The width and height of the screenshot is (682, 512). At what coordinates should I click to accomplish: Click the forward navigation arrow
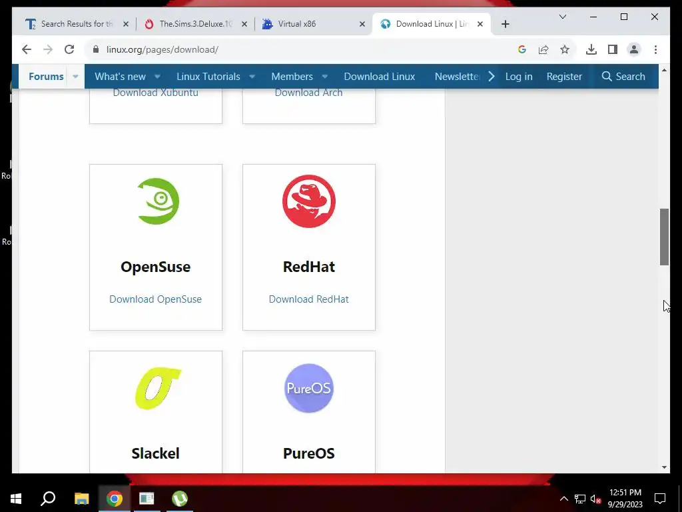click(48, 49)
